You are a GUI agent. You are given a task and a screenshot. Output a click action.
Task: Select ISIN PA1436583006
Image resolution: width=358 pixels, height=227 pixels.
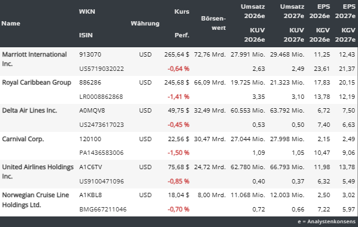point(101,152)
